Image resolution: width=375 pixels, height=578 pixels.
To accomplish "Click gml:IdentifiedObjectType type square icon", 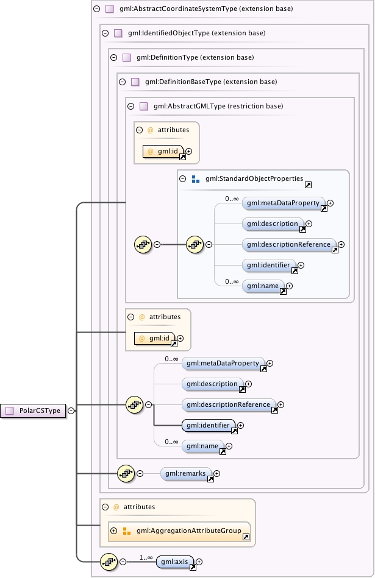I will coord(118,33).
